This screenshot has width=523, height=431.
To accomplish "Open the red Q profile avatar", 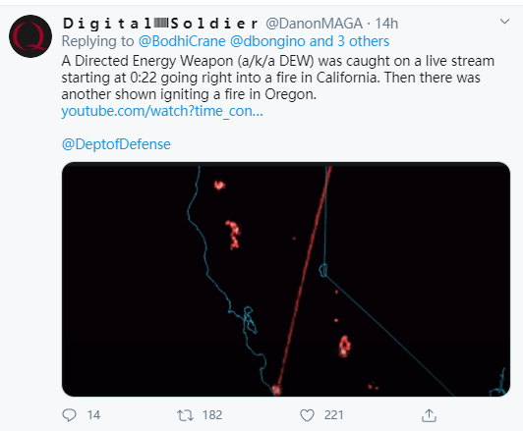I will tap(30, 36).
